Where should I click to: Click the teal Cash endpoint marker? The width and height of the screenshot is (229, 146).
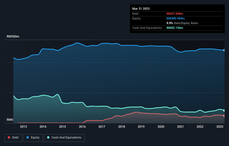point(224,110)
